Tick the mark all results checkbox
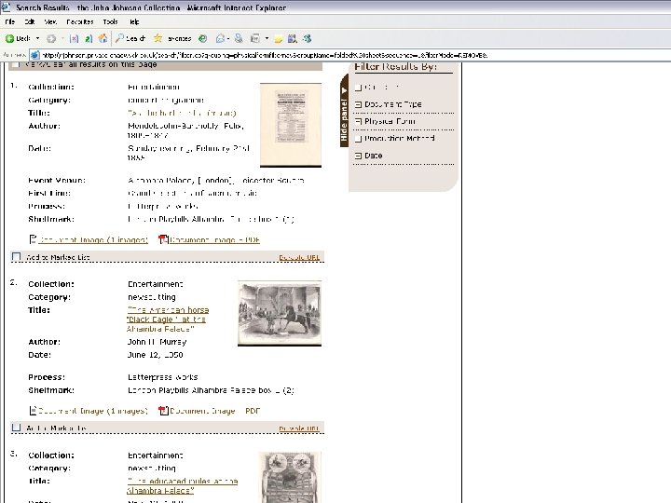Screen dimensions: 671x503 [16, 64]
